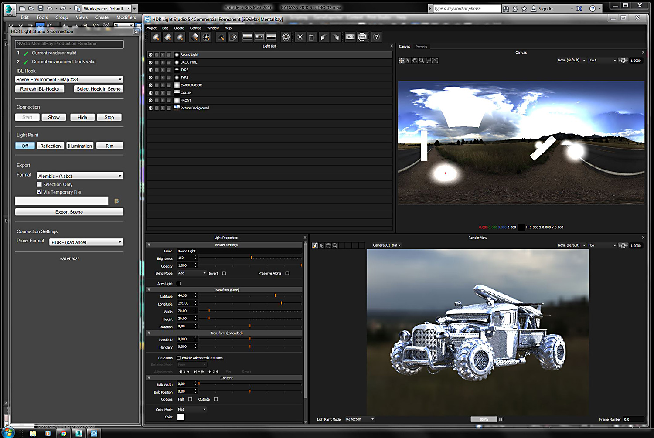The width and height of the screenshot is (654, 438).
Task: Select the zoom magnifier tool in Canvas
Action: 421,61
